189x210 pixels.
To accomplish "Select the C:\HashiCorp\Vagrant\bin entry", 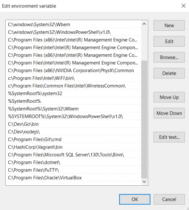I will (x=73, y=147).
